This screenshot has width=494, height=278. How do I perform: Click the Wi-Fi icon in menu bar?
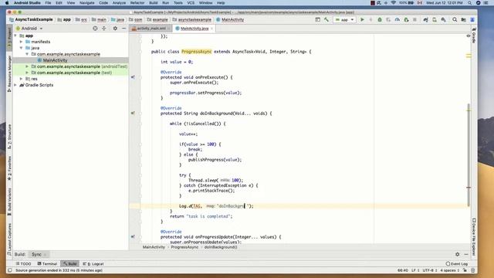coord(393,3)
